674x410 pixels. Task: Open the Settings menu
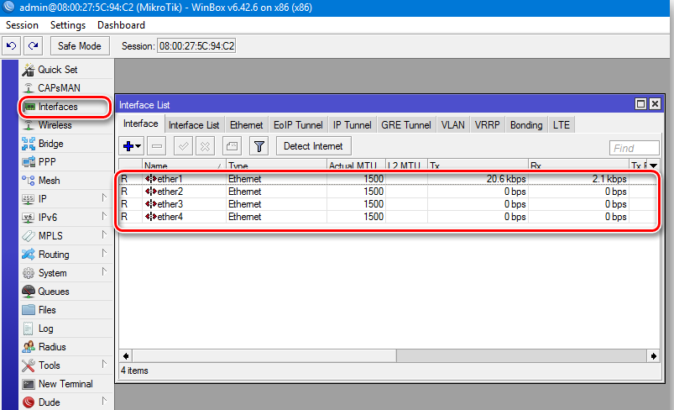(68, 25)
